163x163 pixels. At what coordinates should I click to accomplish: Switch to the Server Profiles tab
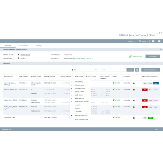pyautogui.click(x=23, y=46)
